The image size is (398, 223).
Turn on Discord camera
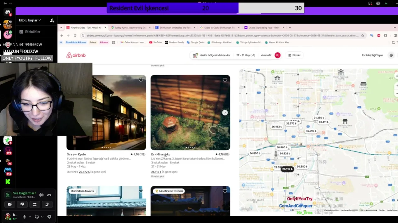click(x=10, y=204)
